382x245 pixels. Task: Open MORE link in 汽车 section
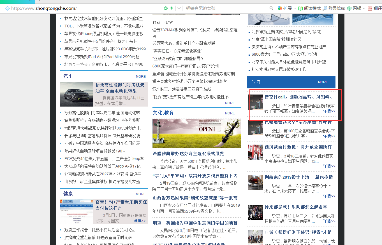(141, 76)
